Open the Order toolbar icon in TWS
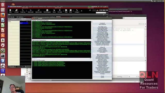The width and height of the screenshot is (165, 93). point(10,11)
